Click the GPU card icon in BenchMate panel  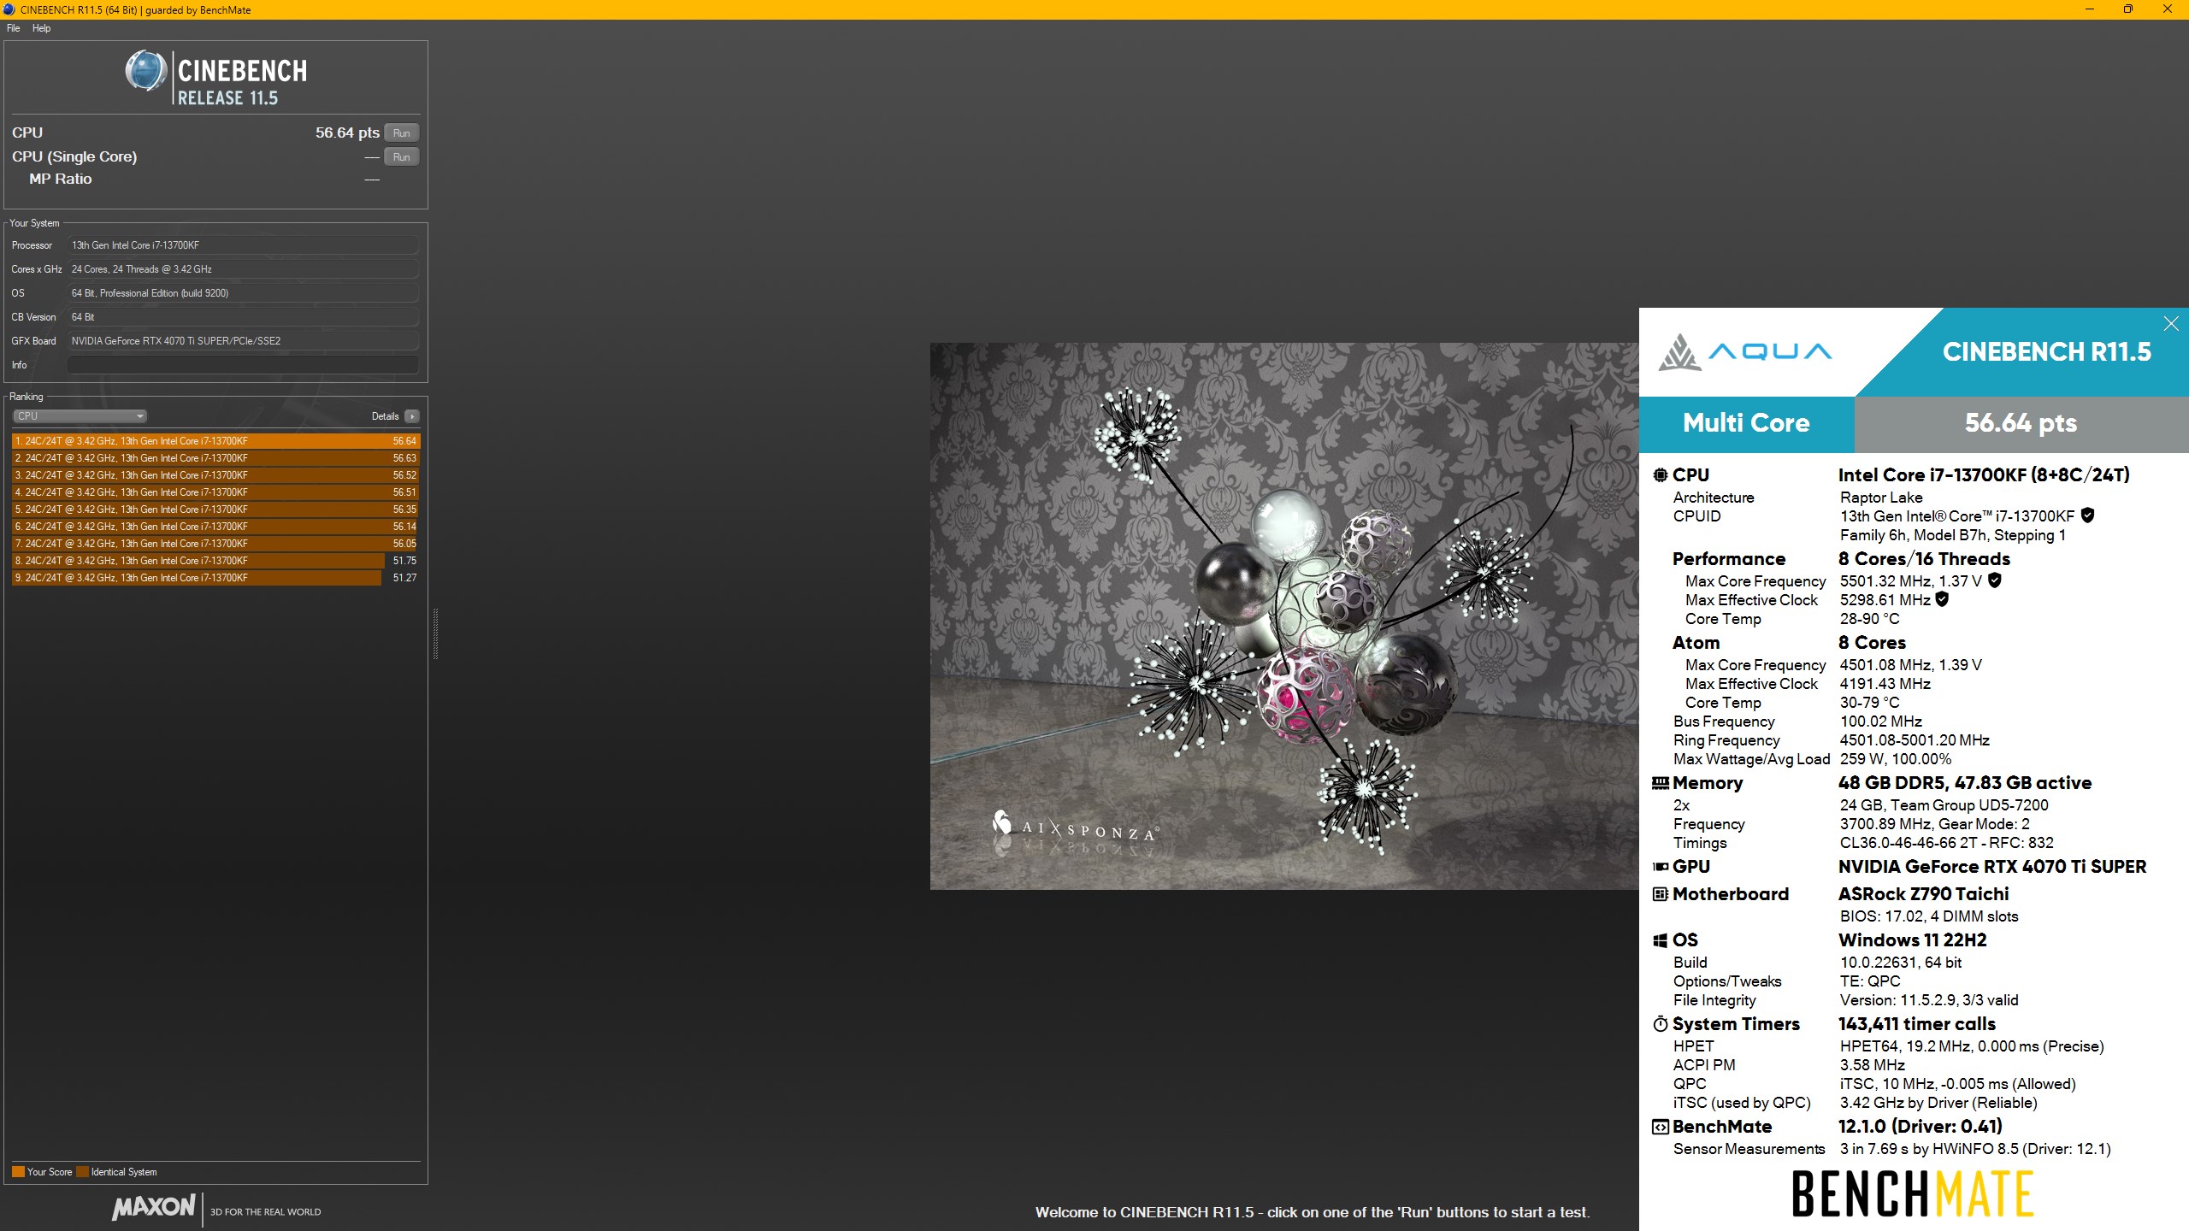[1661, 867]
